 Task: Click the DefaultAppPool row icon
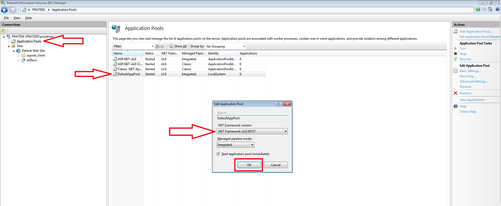(115, 74)
